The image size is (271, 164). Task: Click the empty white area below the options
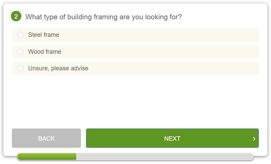[135, 102]
